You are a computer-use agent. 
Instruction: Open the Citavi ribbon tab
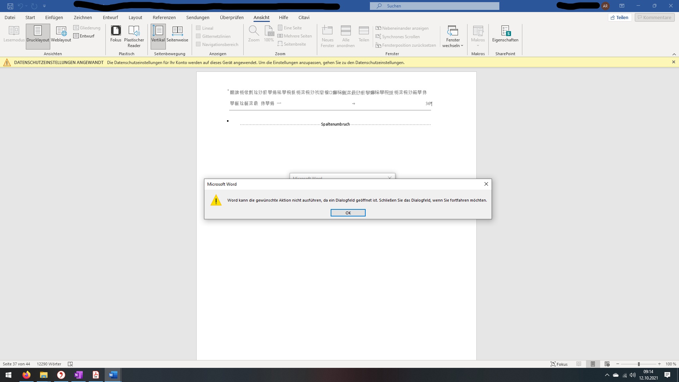pyautogui.click(x=304, y=17)
